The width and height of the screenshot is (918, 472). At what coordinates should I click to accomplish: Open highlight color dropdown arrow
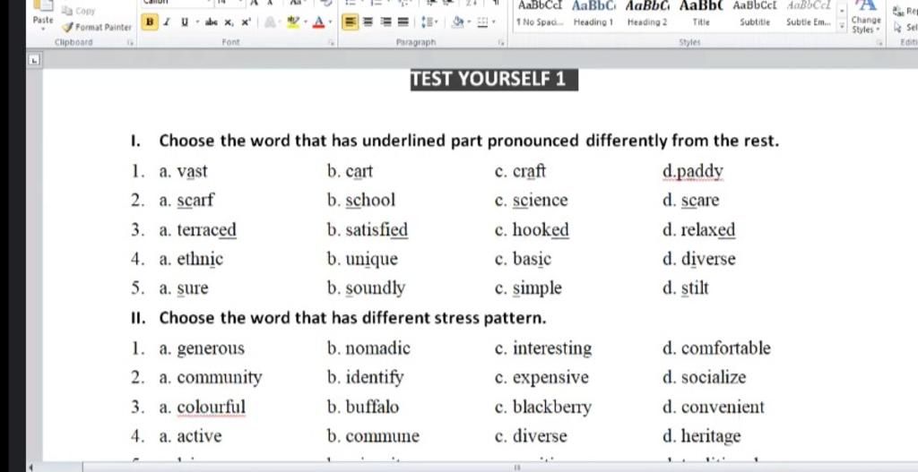[306, 22]
